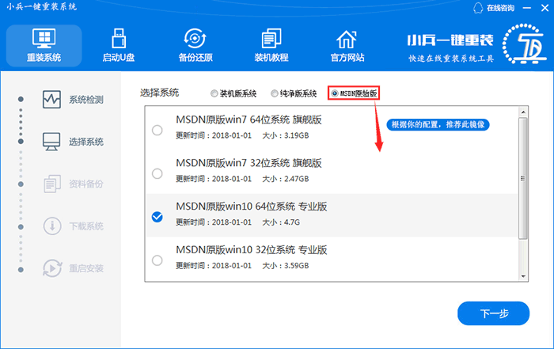This screenshot has width=554, height=349.
Task: Click the 官方网站 house icon
Action: 347,39
